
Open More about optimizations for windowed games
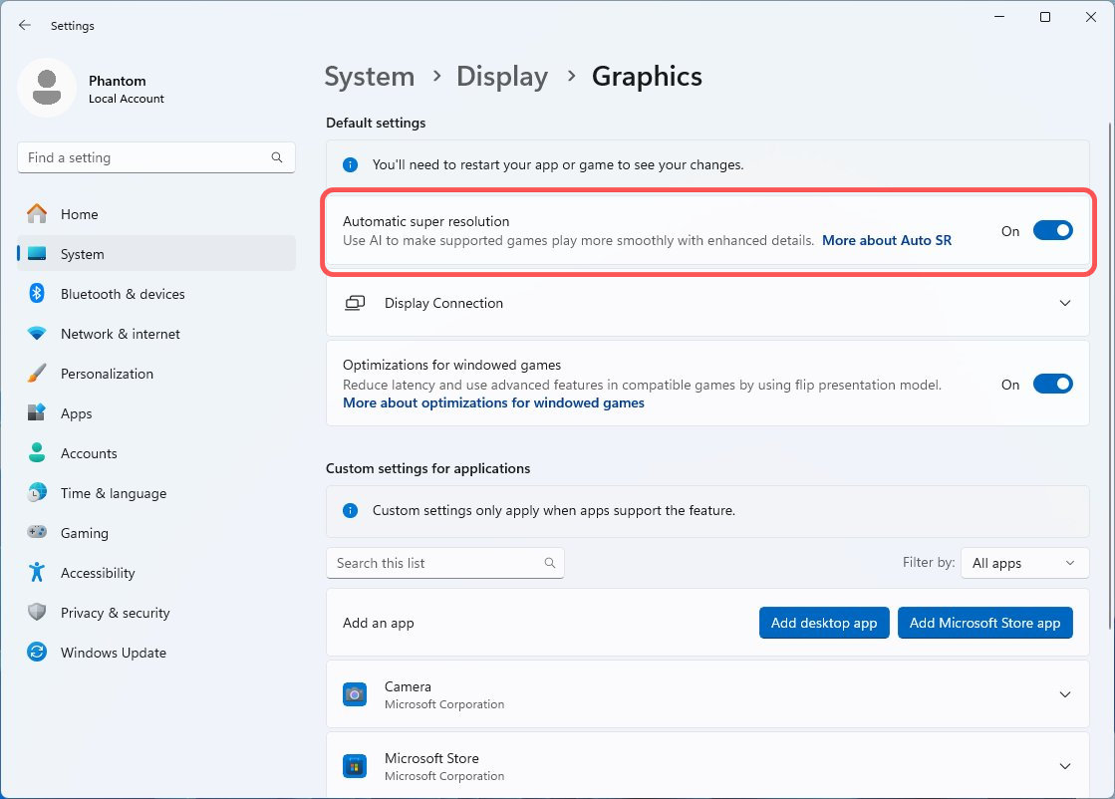(493, 403)
